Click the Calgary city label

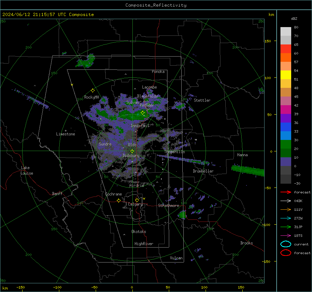[x=135, y=204]
